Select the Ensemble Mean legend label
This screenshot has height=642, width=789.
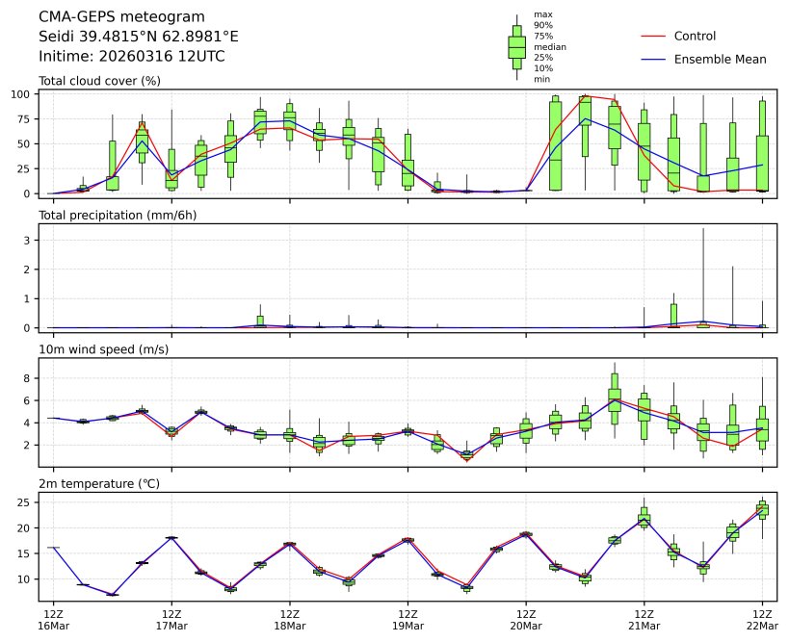tap(720, 60)
